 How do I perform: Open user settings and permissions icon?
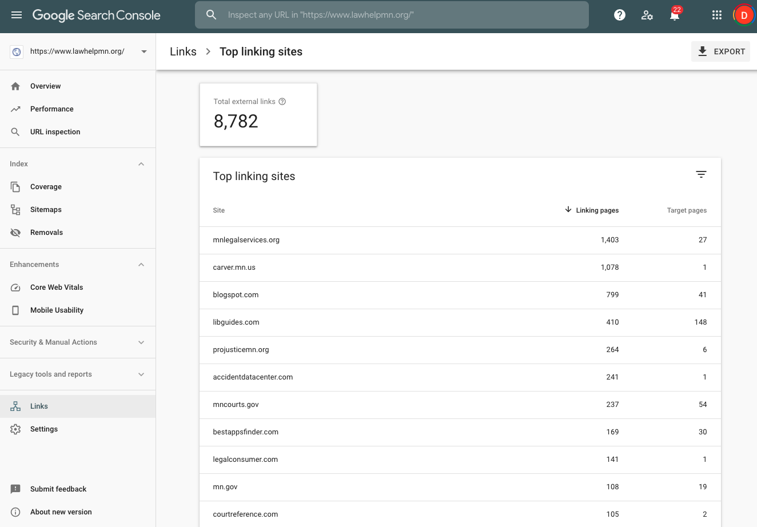pos(647,15)
